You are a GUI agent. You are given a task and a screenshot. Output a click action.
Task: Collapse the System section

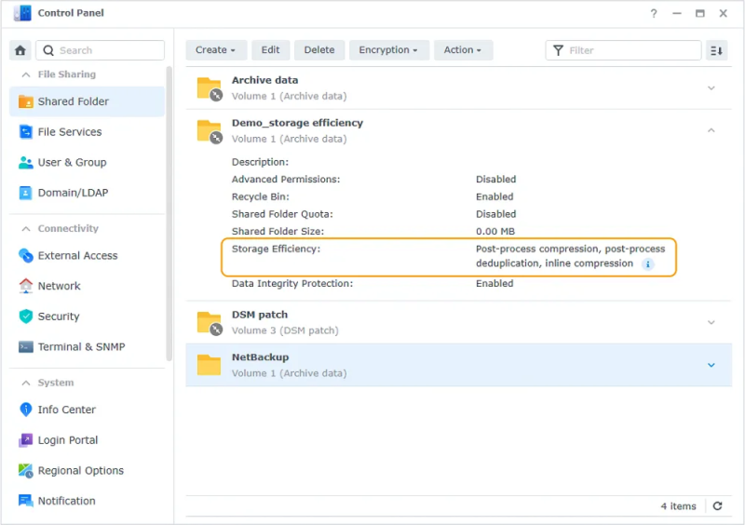(26, 383)
